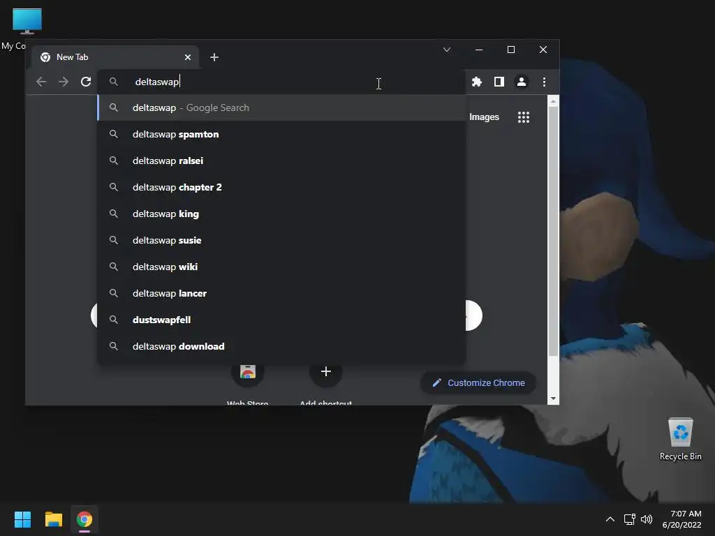Click the page scrollbar up arrow
The height and width of the screenshot is (536, 715).
click(553, 101)
